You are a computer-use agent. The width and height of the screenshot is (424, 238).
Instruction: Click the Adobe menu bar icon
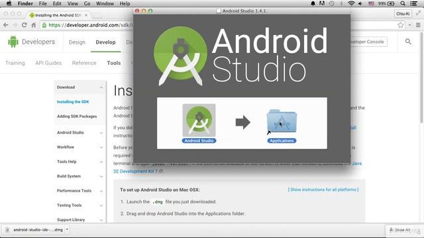tap(322, 3)
